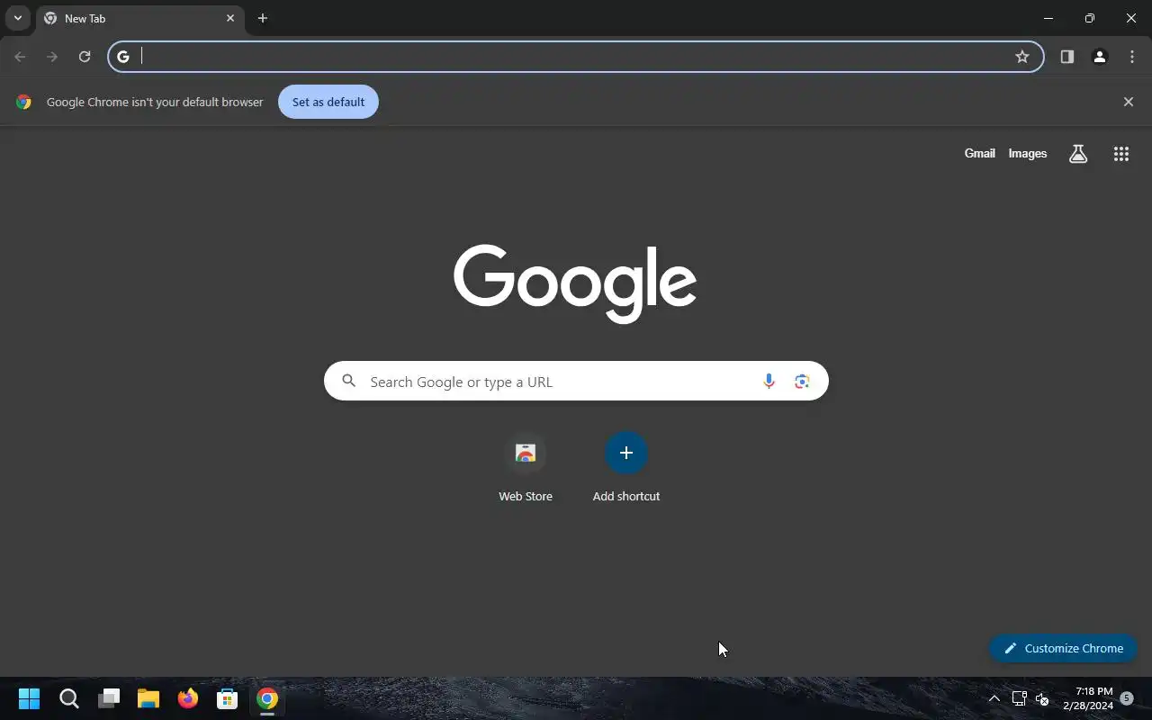This screenshot has width=1152, height=720.
Task: Launch Firefox from taskbar
Action: pos(188,698)
